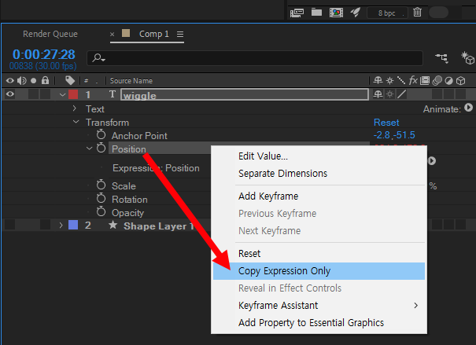476x345 pixels.
Task: Click the quality switch column header
Action: (x=401, y=80)
